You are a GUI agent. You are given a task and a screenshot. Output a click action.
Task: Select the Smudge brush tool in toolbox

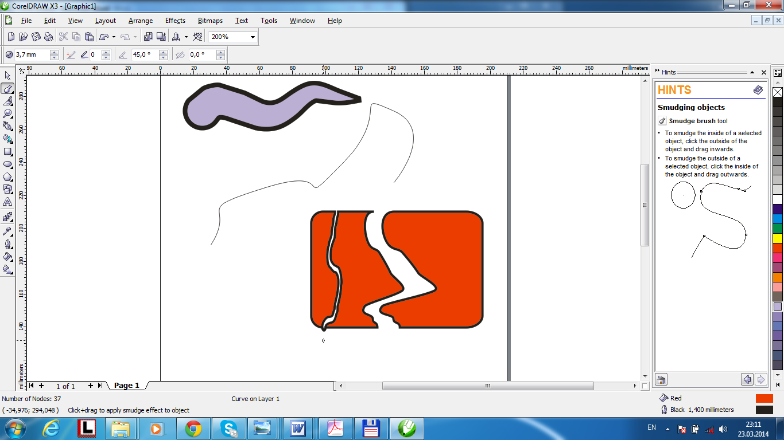pyautogui.click(x=7, y=89)
